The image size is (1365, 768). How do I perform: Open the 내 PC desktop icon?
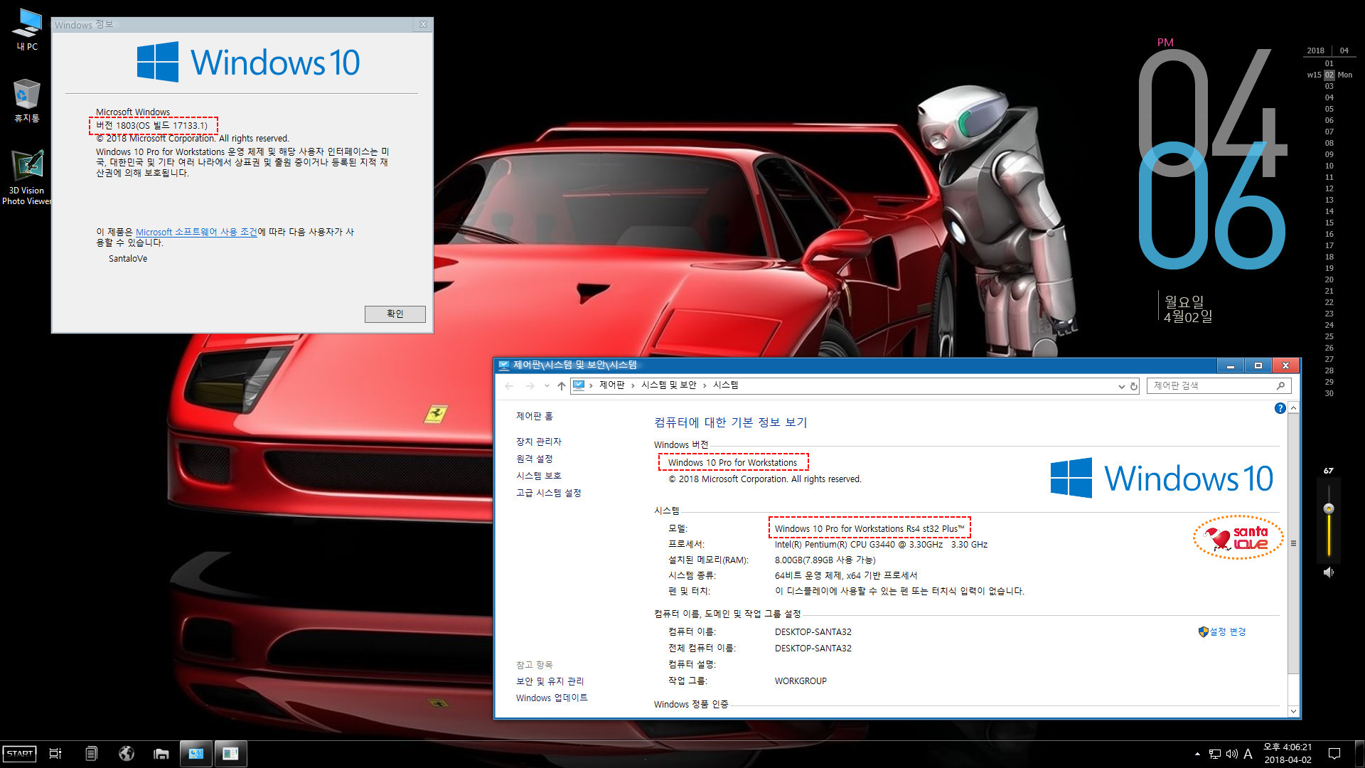27,30
